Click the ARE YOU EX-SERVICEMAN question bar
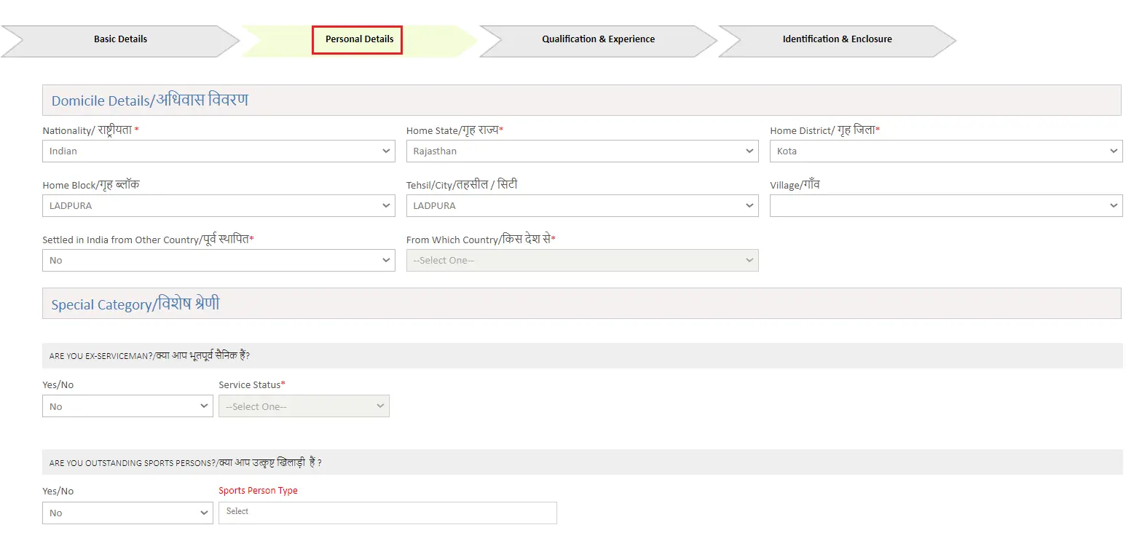 [x=582, y=355]
